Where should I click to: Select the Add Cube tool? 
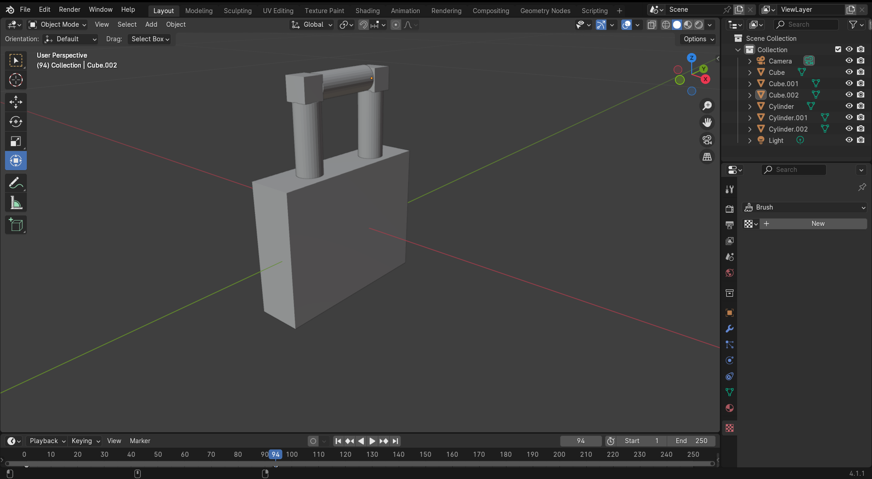point(16,225)
